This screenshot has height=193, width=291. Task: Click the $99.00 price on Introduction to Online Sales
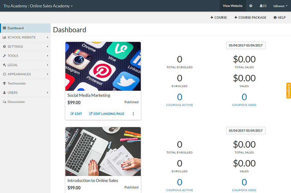[74, 188]
